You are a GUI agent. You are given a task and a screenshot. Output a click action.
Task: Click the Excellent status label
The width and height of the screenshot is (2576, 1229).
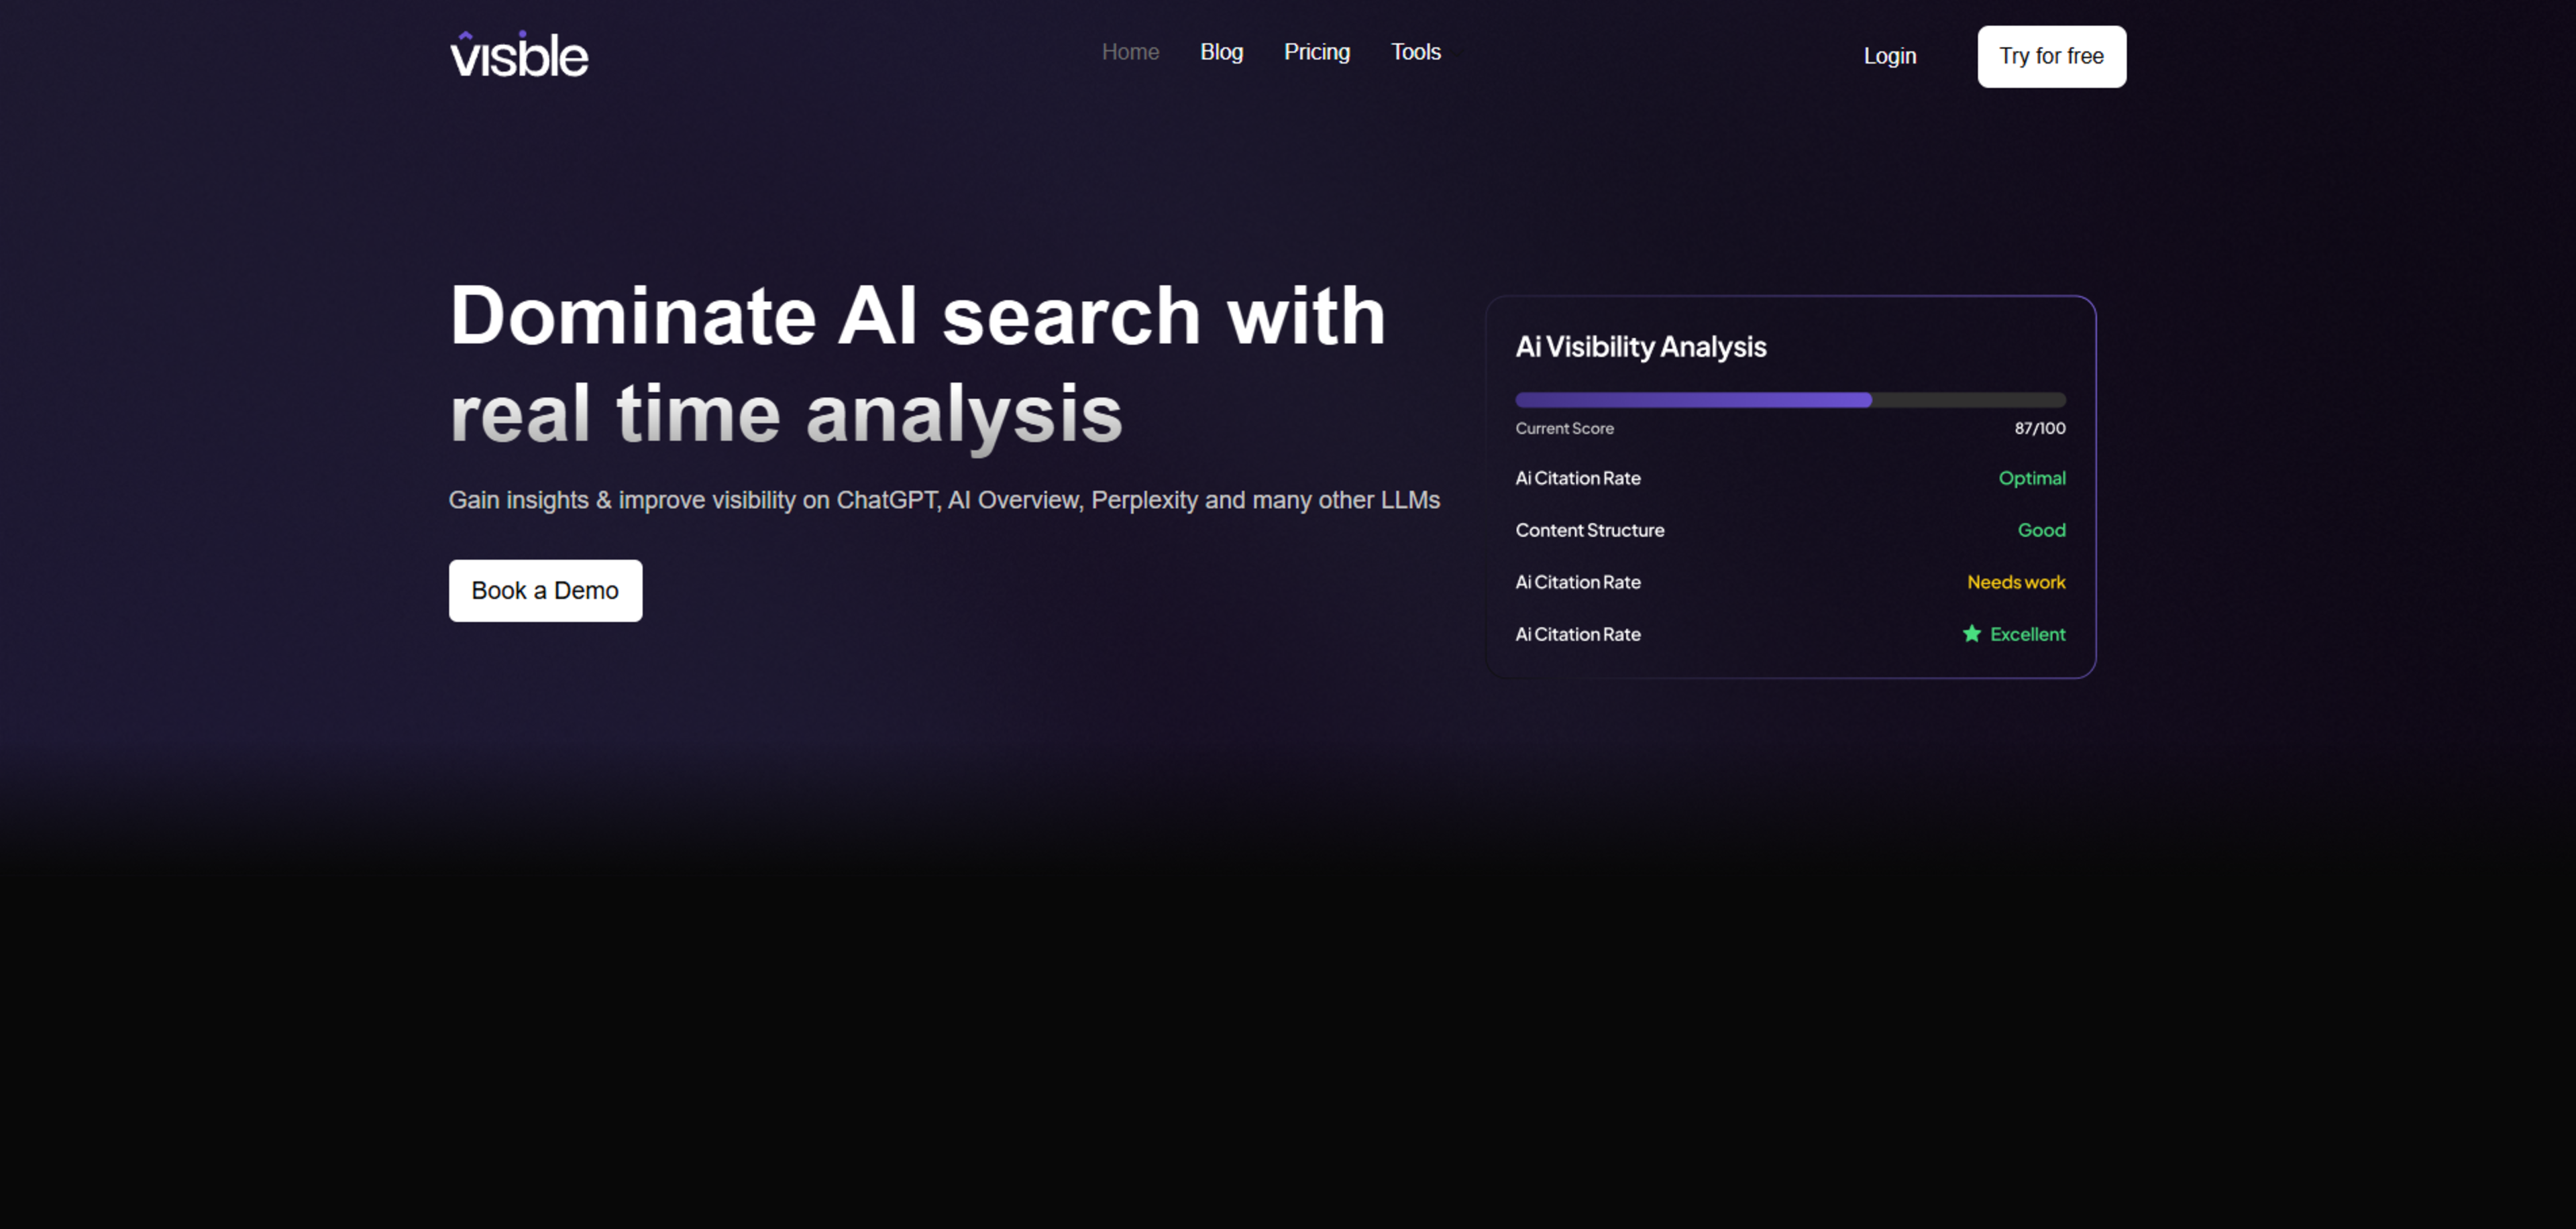[2026, 634]
